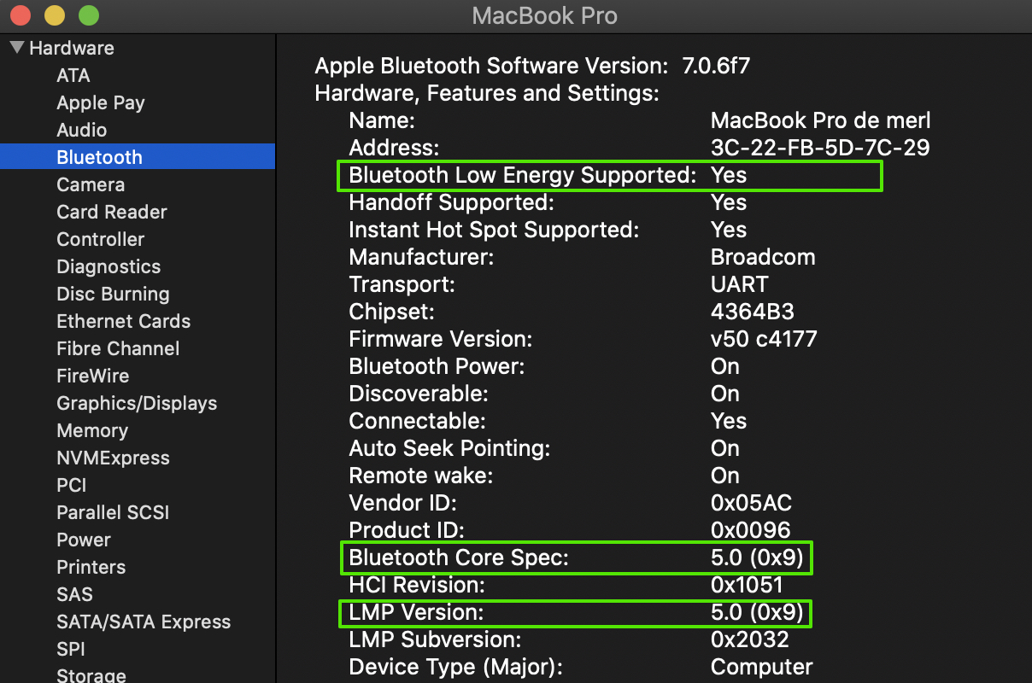This screenshot has width=1032, height=683.
Task: Select the Audio category
Action: point(82,130)
